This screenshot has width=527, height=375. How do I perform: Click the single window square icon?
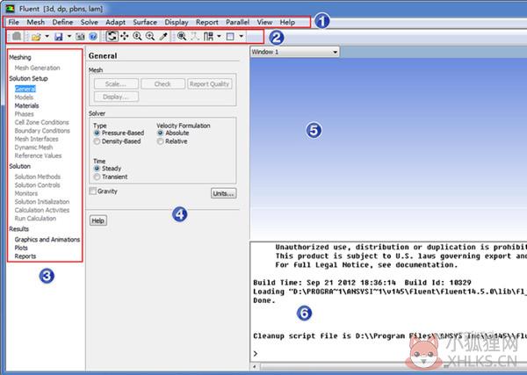[x=230, y=36]
